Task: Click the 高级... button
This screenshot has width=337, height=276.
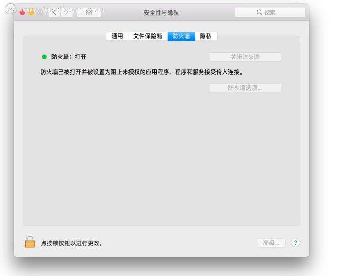Action: coord(271,243)
